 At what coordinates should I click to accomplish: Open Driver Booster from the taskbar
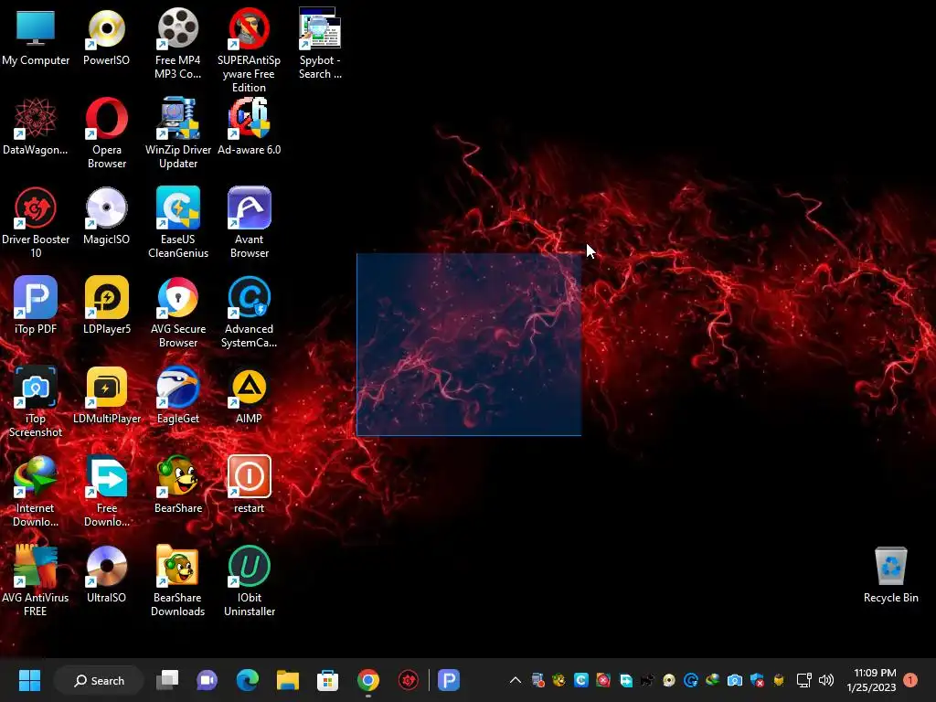tap(409, 680)
